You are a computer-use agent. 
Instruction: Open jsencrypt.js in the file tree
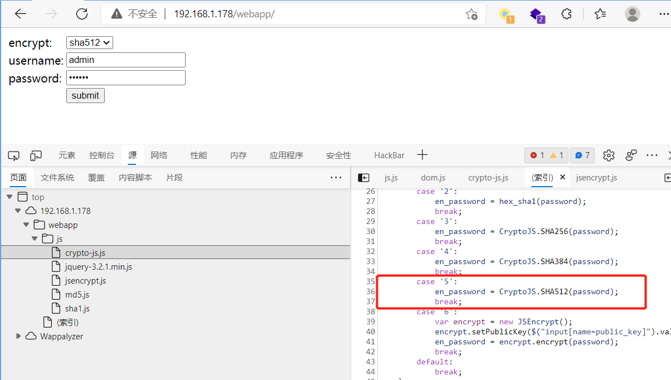[85, 281]
